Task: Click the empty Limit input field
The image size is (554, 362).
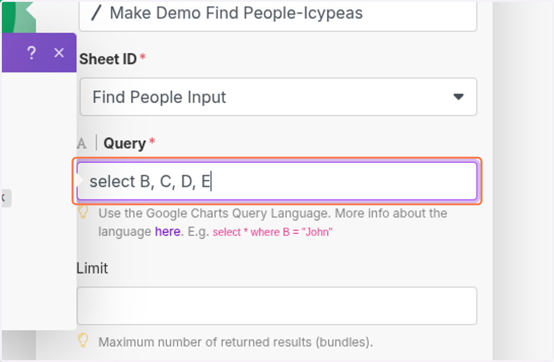Action: (x=277, y=306)
